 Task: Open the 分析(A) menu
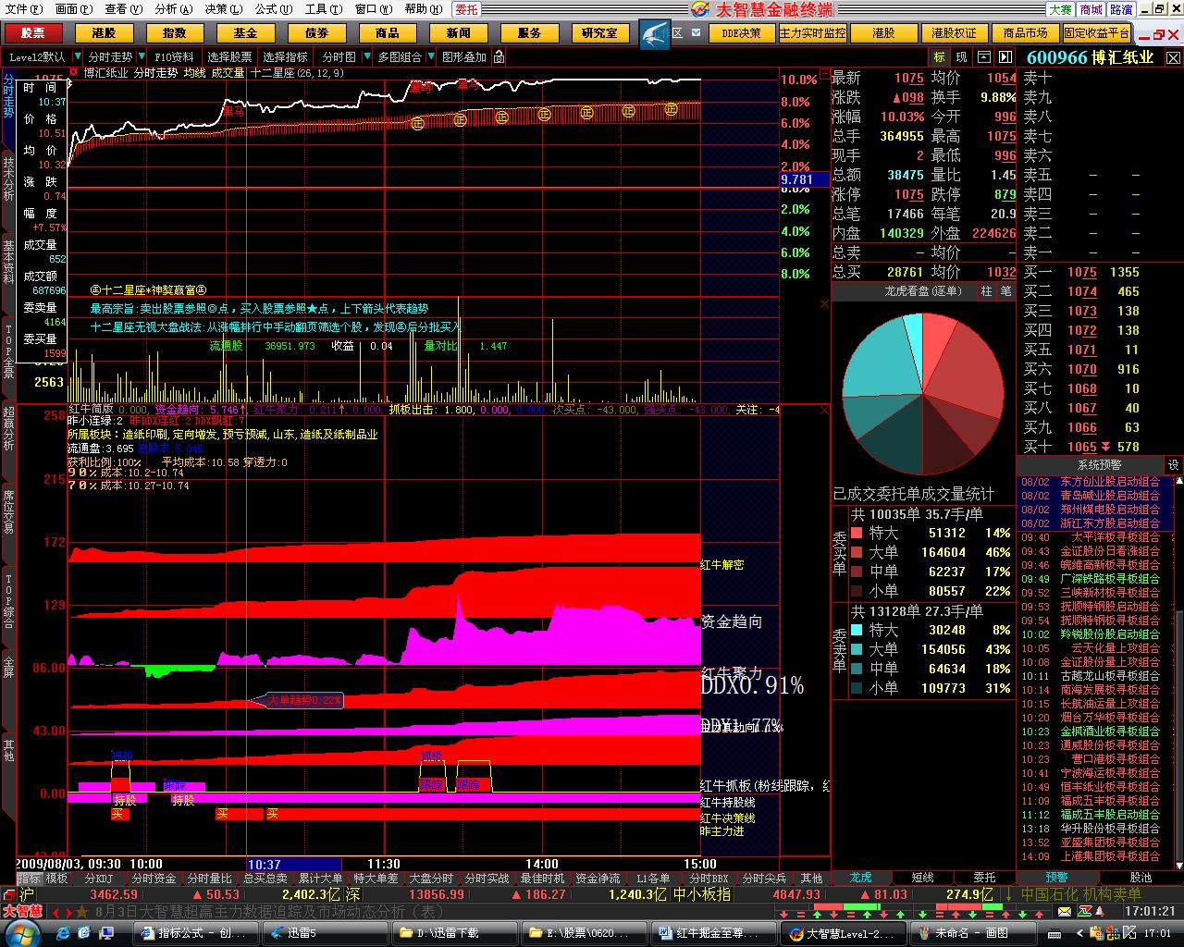click(x=174, y=9)
